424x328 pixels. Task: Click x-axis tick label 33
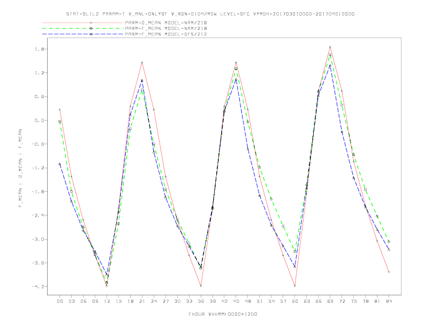[189, 301]
